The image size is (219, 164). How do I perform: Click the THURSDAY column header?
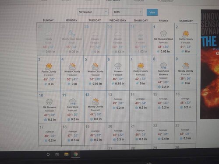coord(141,21)
